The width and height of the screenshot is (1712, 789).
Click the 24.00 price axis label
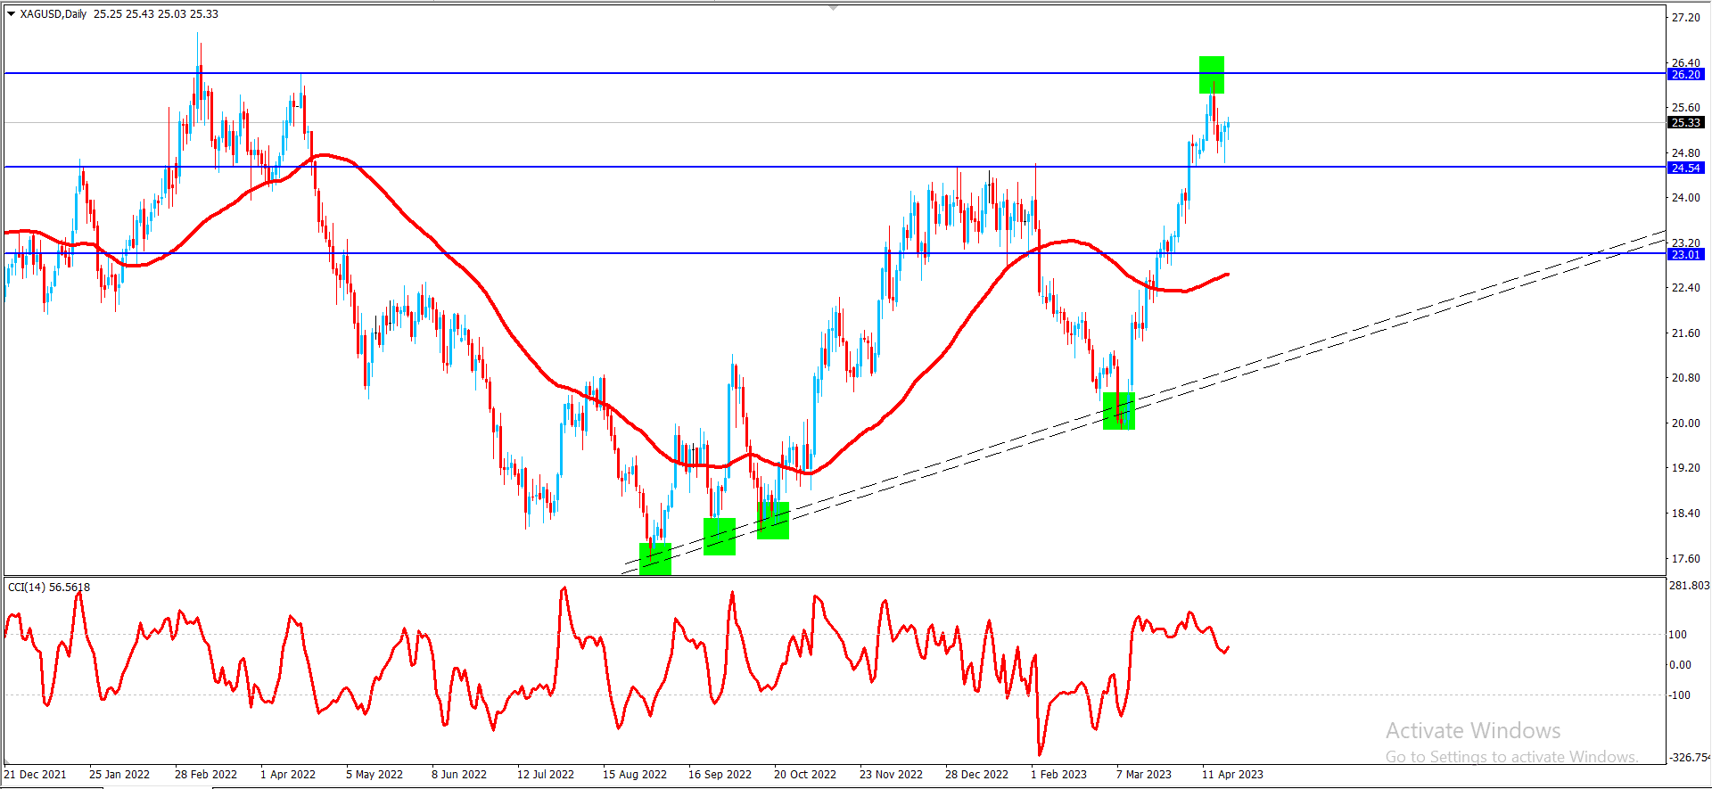[1686, 198]
